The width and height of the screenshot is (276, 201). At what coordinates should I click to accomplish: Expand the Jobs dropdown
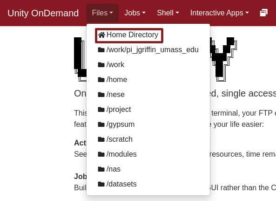click(x=135, y=13)
